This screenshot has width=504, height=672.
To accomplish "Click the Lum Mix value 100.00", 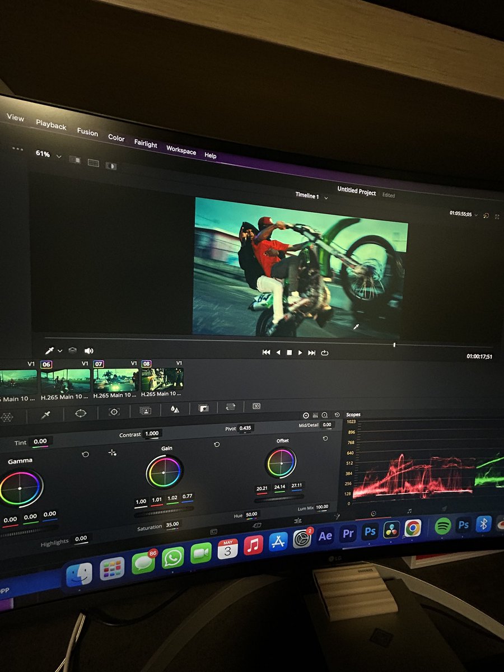I will pyautogui.click(x=322, y=507).
